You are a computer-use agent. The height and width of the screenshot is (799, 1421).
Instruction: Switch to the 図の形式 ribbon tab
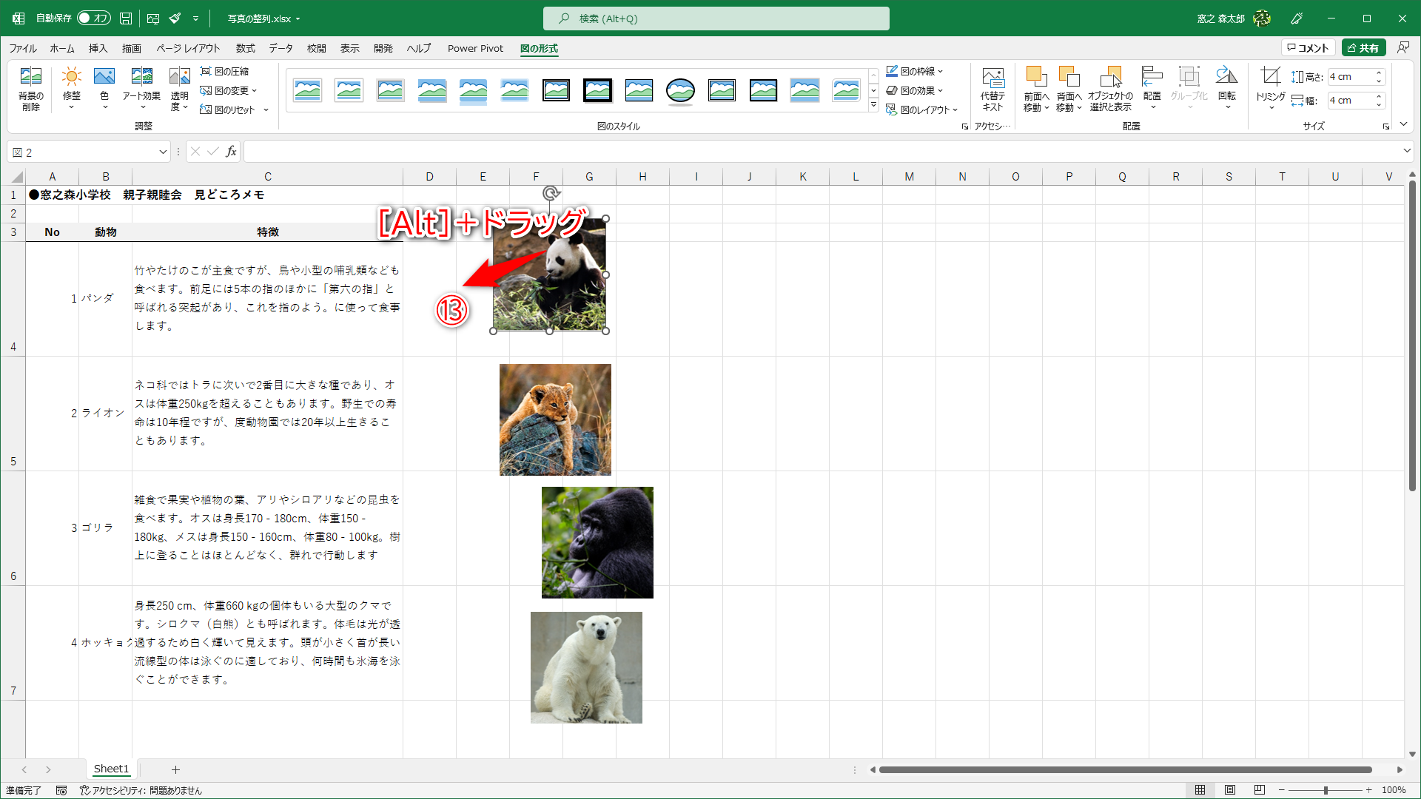point(538,48)
